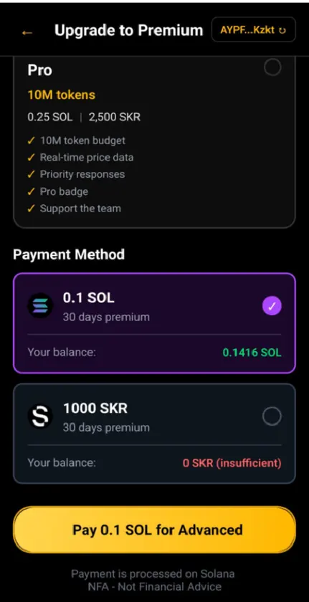Tap the back arrow icon

point(27,33)
